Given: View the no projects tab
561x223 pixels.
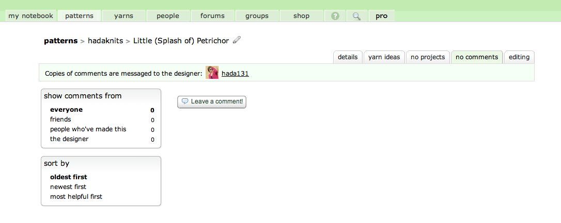Looking at the screenshot, I should coord(428,57).
